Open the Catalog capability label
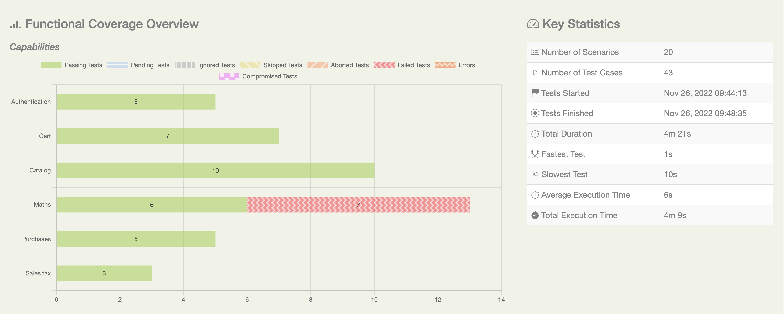Viewport: 784px width, 314px height. click(40, 170)
